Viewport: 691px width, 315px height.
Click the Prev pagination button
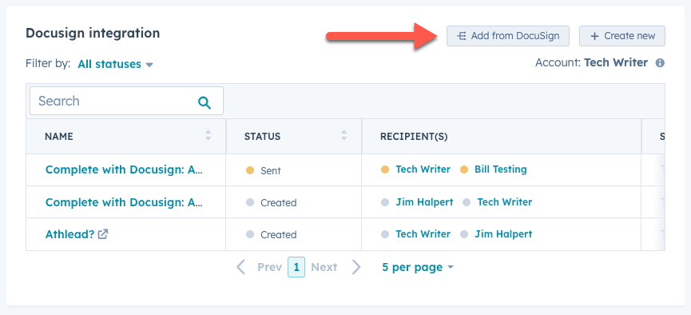coord(270,267)
